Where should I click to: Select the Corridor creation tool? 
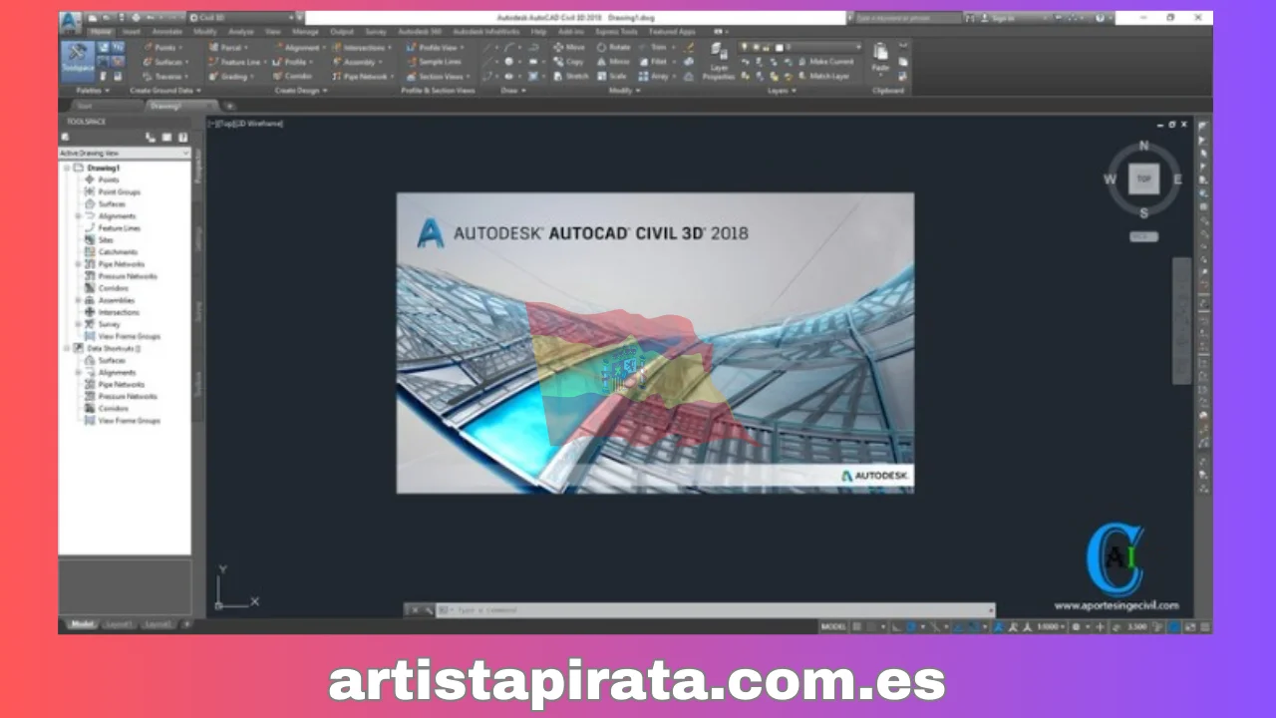pyautogui.click(x=298, y=76)
